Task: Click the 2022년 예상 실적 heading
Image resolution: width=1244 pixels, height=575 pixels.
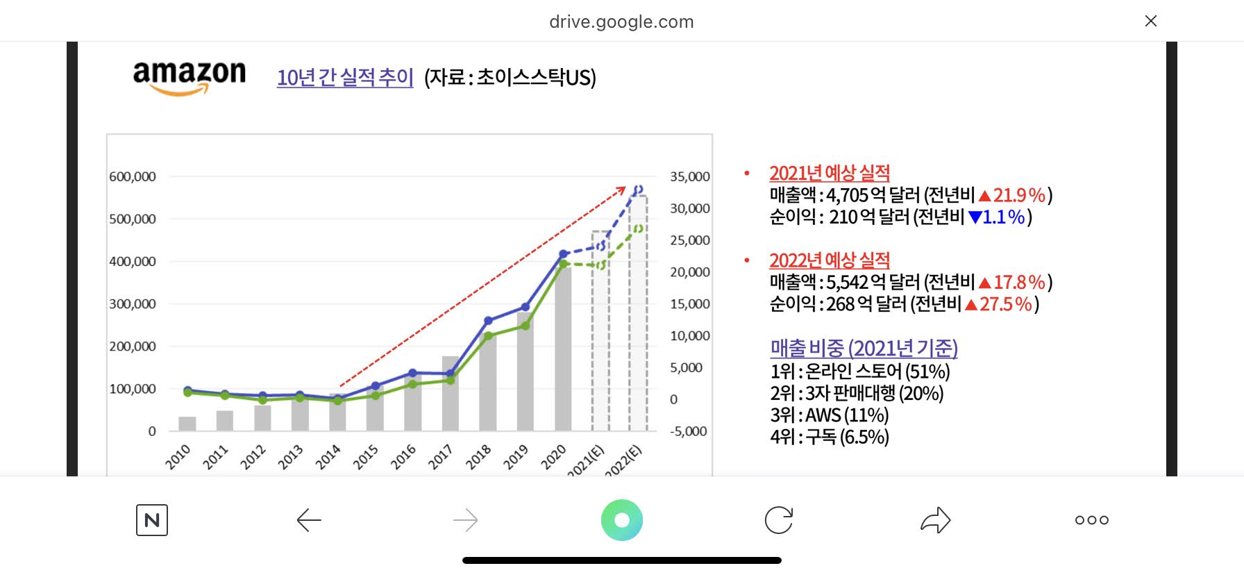Action: click(x=830, y=260)
